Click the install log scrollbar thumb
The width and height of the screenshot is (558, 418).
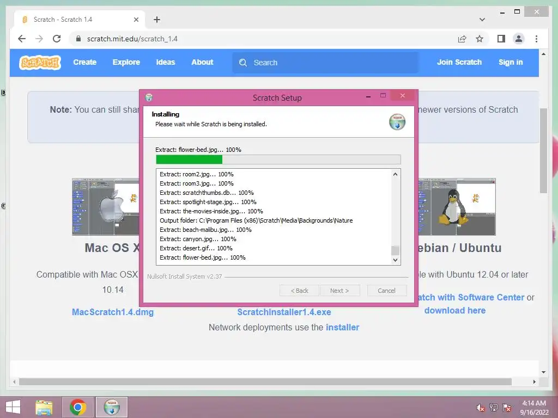[395, 250]
